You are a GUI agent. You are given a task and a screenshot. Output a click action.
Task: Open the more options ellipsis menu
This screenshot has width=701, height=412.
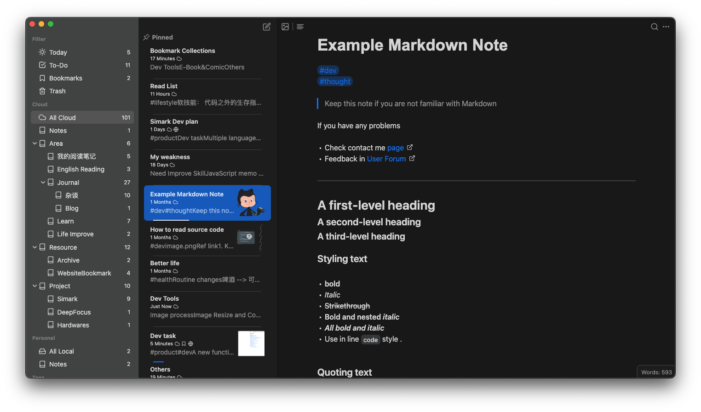pos(666,27)
